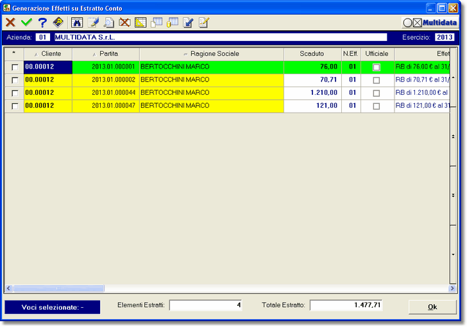467x327 pixels.
Task: Click the Ufficiale column header
Action: point(377,54)
